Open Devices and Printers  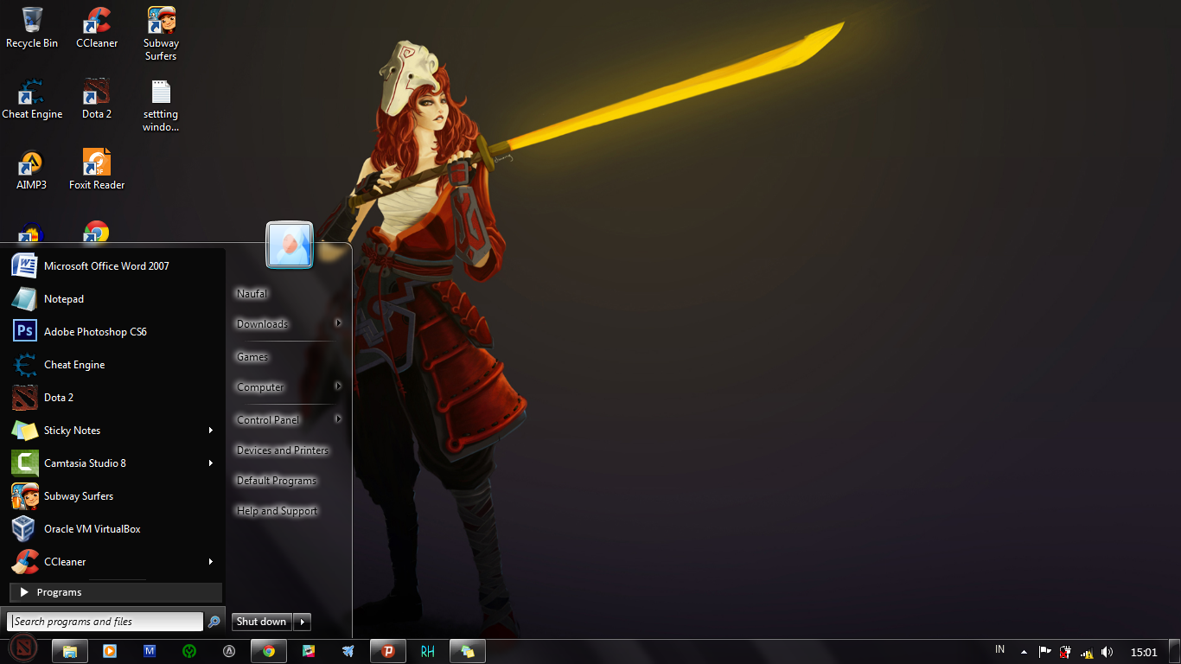pos(283,450)
